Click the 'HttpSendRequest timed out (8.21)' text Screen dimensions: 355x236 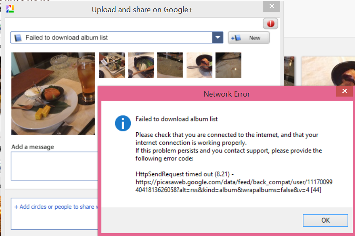tap(183, 174)
